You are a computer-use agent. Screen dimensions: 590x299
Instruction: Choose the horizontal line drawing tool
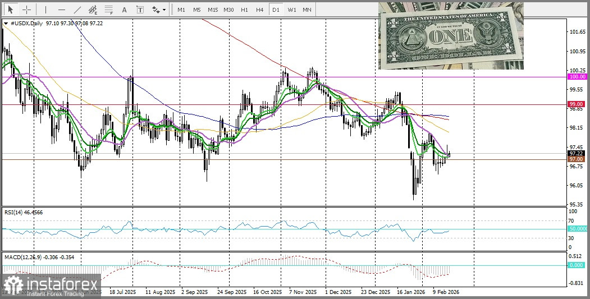[x=61, y=10]
